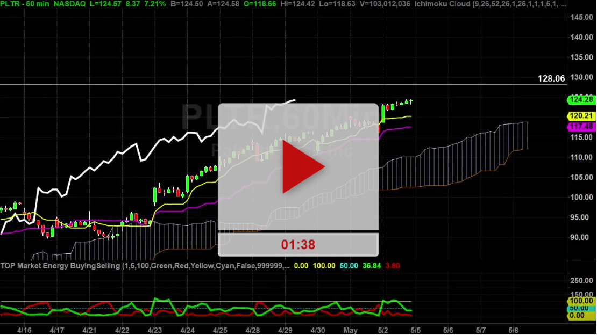This screenshot has height=335, width=597.
Task: Click the V=103,012,036 volume value
Action: 385,4
